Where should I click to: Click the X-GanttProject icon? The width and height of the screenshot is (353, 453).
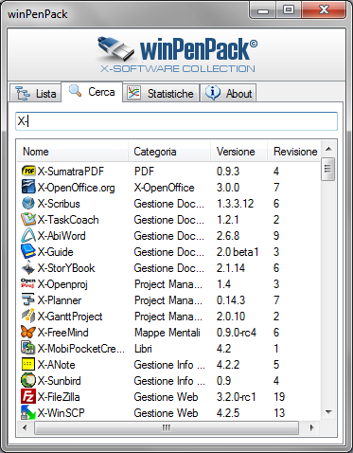(28, 317)
